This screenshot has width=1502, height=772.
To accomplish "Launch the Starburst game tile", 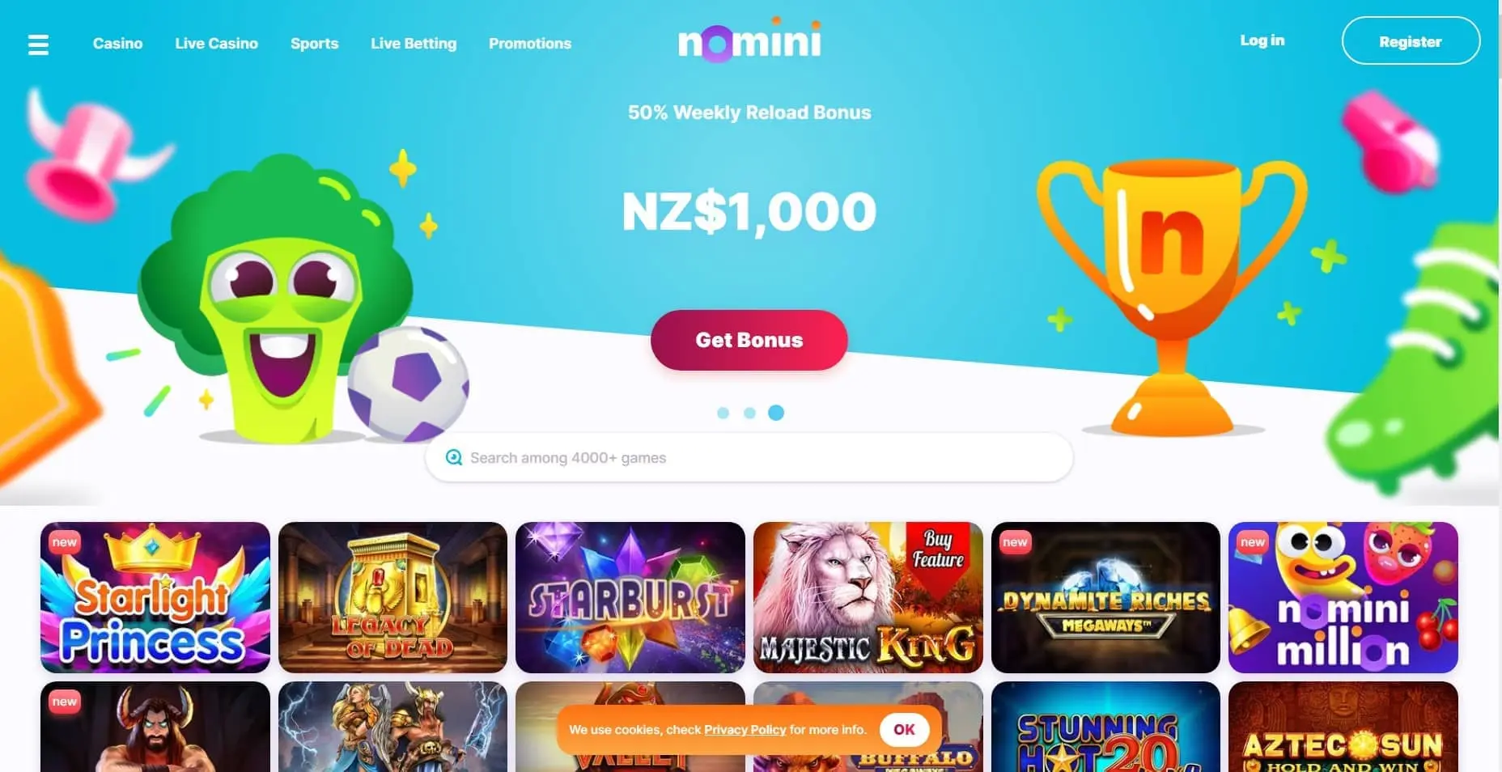I will (630, 597).
